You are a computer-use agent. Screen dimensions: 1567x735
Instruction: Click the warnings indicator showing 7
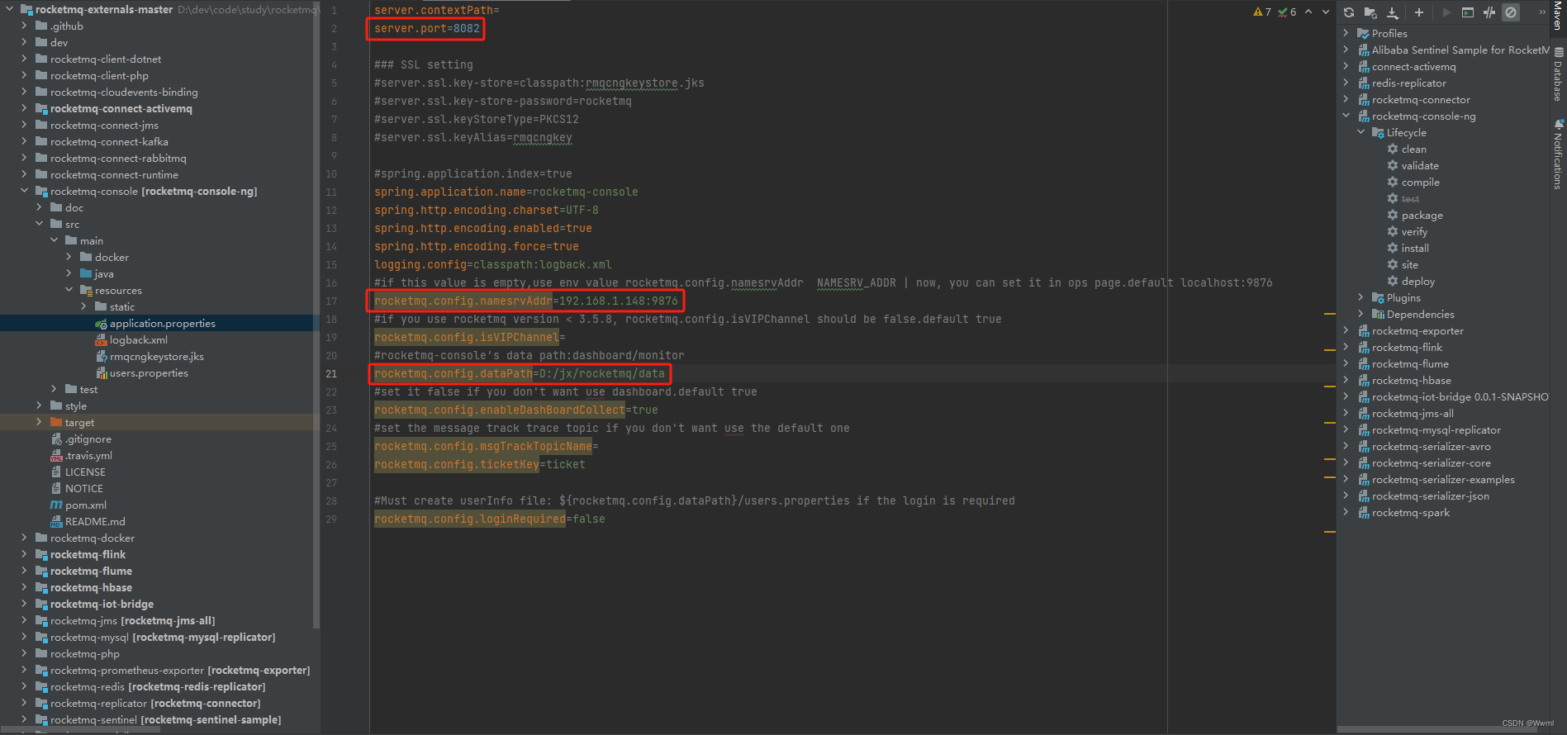pyautogui.click(x=1262, y=12)
